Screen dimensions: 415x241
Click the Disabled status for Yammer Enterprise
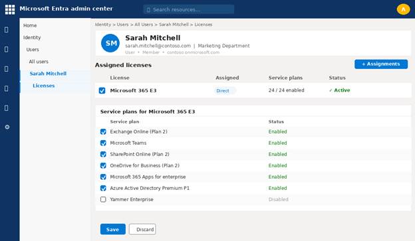278,200
